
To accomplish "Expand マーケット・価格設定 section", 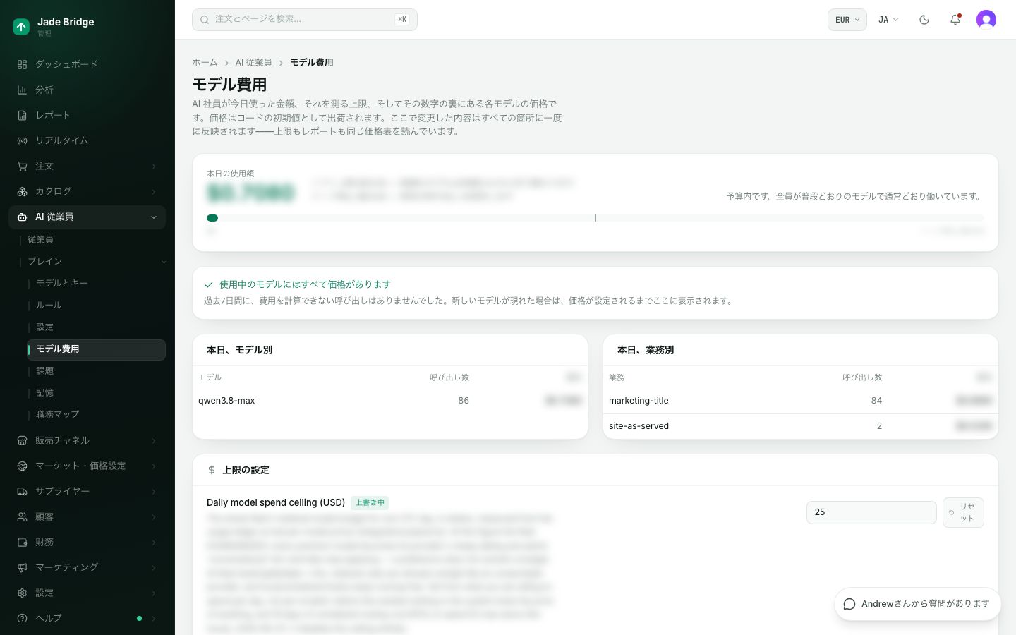I will click(x=87, y=466).
